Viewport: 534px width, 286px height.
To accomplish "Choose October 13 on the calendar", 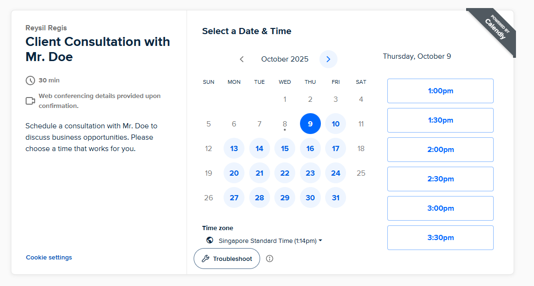I will (x=234, y=149).
